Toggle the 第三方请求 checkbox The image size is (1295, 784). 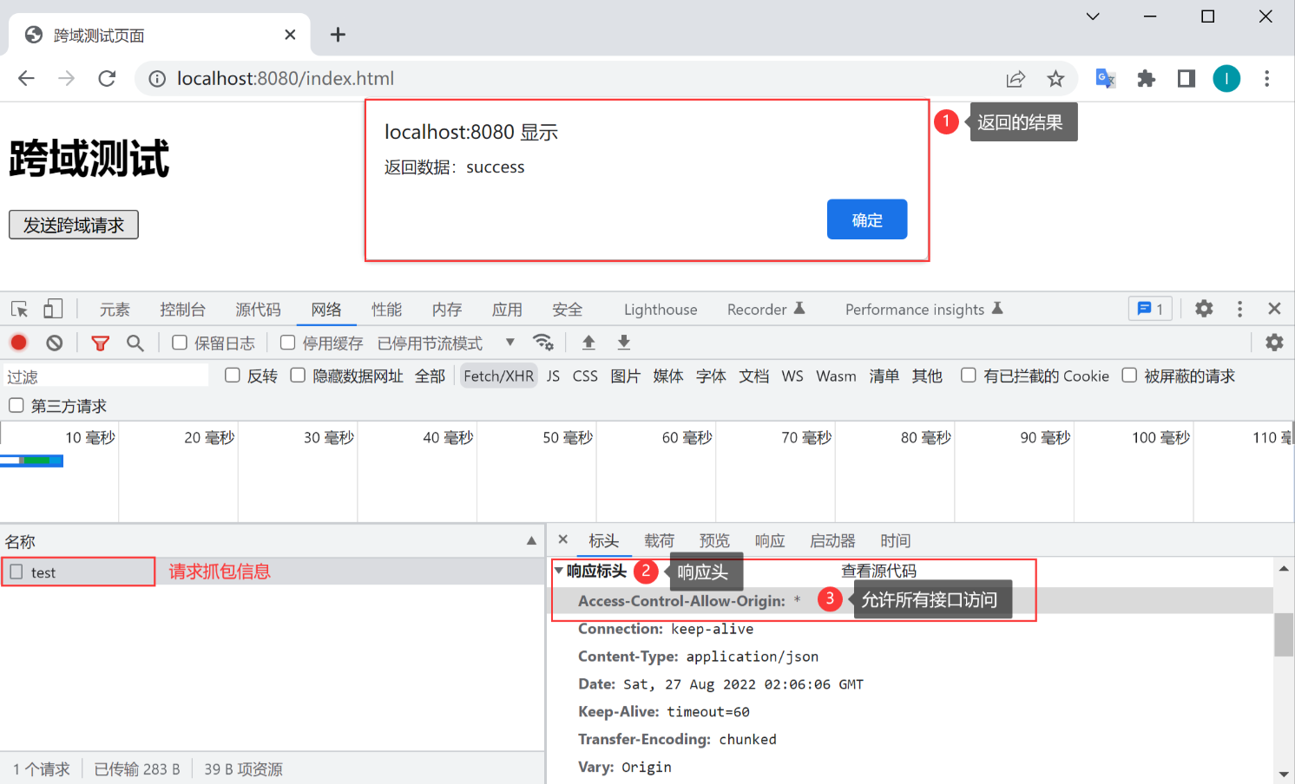[16, 405]
